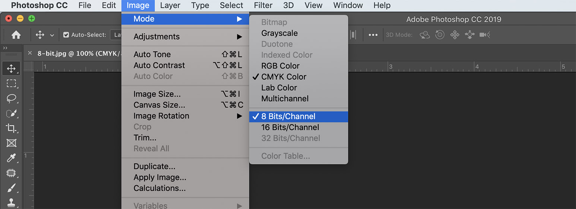Select the CMYK Color mode
Image resolution: width=576 pixels, height=209 pixels.
[x=298, y=77]
